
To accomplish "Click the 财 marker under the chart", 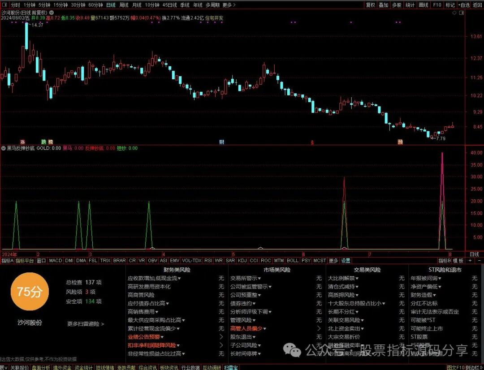I will pyautogui.click(x=222, y=142).
